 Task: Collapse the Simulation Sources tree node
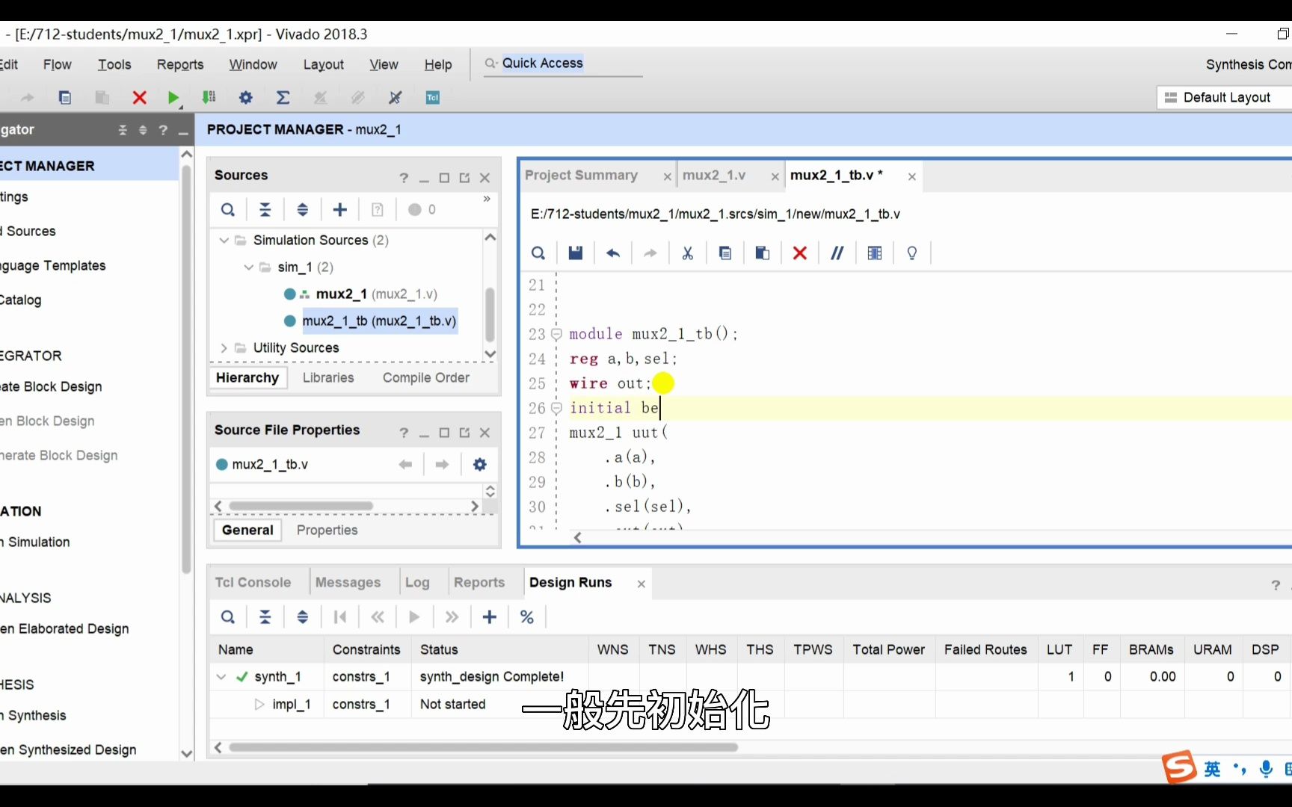coord(224,240)
